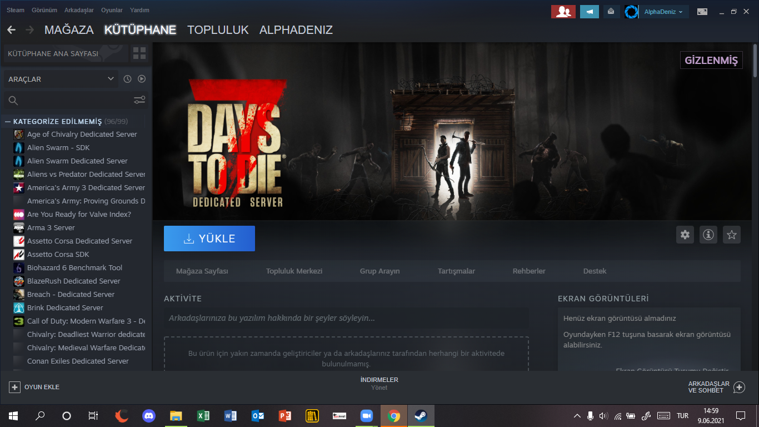Open the envelope inbox icon
759x427 pixels.
(611, 11)
